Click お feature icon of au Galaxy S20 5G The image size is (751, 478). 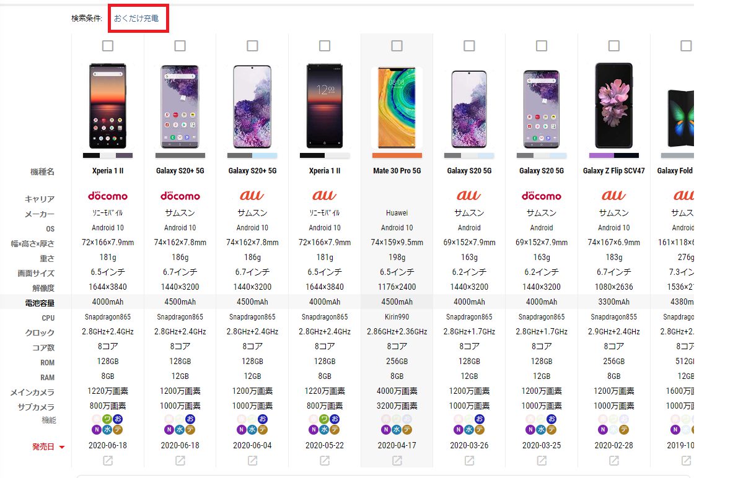(x=480, y=419)
